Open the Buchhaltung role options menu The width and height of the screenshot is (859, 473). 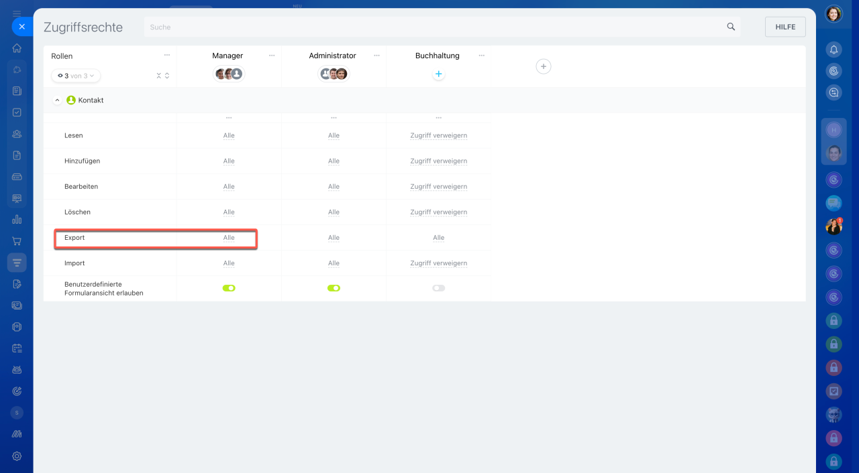click(481, 56)
